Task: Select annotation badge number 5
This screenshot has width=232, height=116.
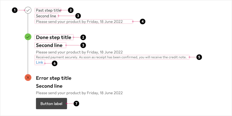Action: pos(199,57)
